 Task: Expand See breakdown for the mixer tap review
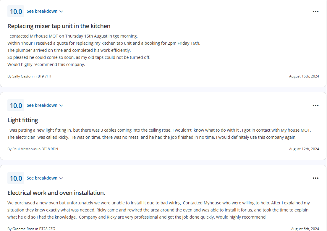tap(45, 12)
